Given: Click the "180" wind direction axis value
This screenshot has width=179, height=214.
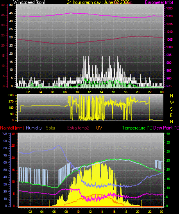Looking at the screenshot, I should (x=11, y=108).
